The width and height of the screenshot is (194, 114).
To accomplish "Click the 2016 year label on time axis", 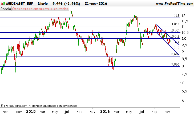I will (105, 112).
